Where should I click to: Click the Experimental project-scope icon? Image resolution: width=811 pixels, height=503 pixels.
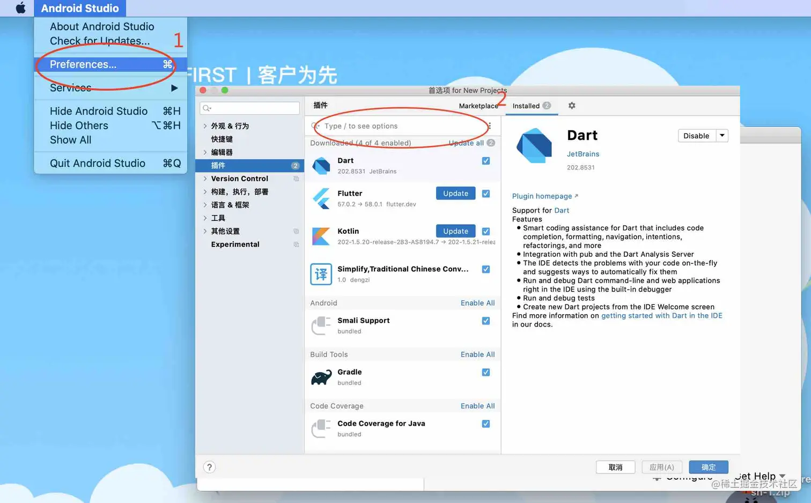296,245
